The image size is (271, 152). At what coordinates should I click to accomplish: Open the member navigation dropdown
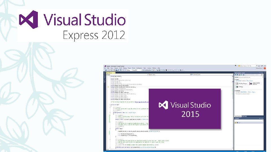point(212,75)
